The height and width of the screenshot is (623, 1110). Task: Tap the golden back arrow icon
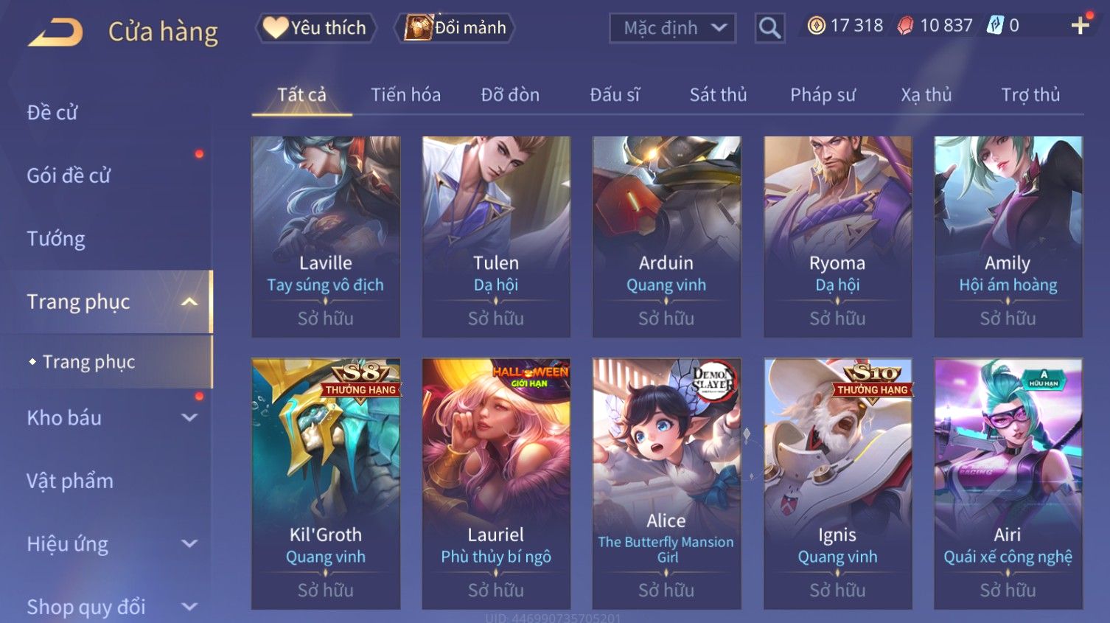pyautogui.click(x=55, y=32)
